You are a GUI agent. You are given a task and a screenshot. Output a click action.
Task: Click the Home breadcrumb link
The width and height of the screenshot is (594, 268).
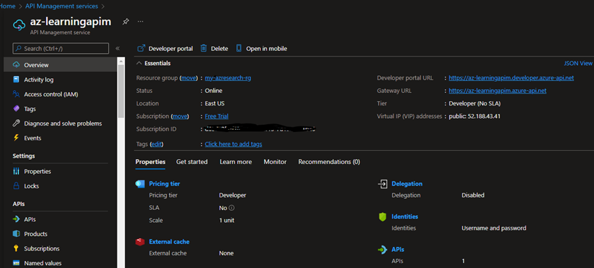click(8, 6)
